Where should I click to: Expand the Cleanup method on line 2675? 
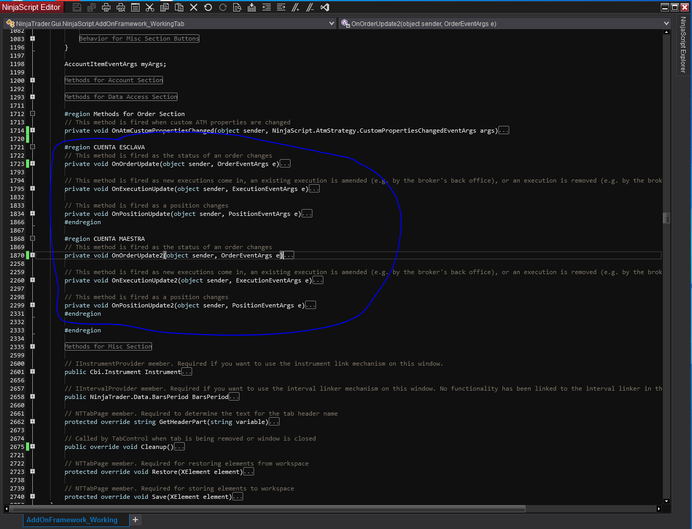(32, 446)
